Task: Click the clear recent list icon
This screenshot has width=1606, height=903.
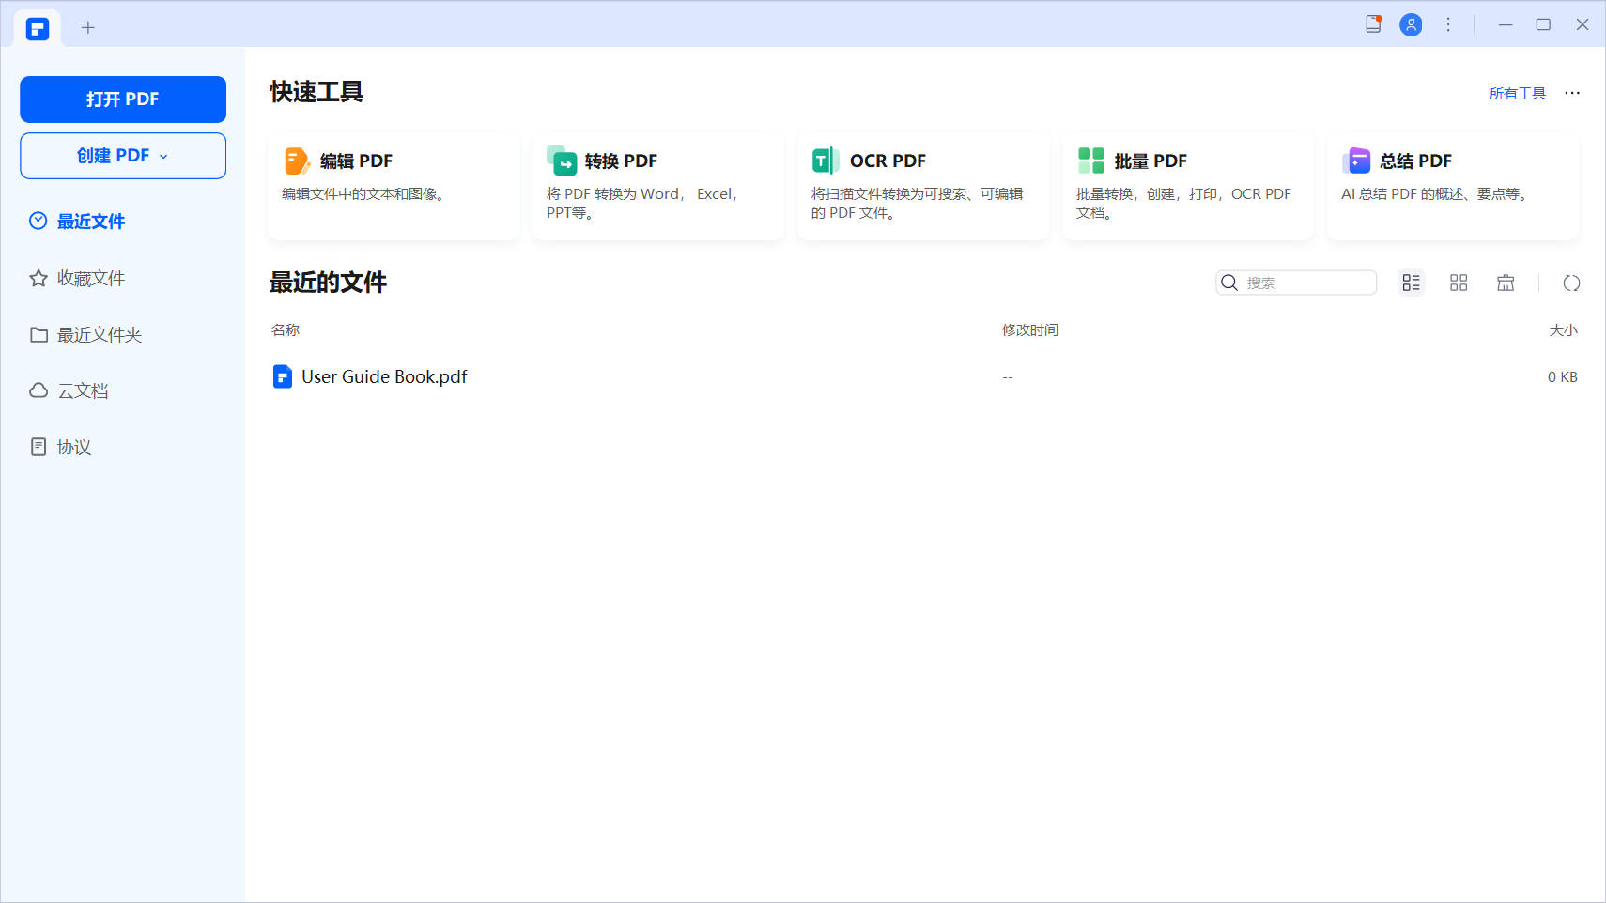Action: click(1506, 283)
